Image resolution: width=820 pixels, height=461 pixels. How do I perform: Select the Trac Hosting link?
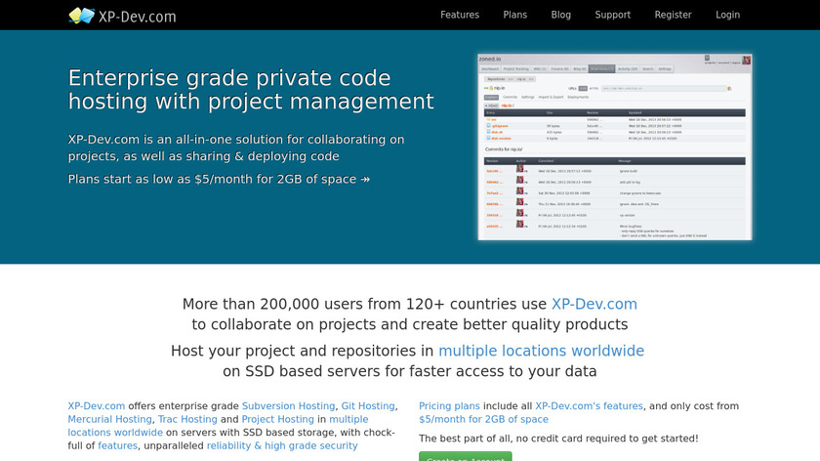tap(185, 419)
